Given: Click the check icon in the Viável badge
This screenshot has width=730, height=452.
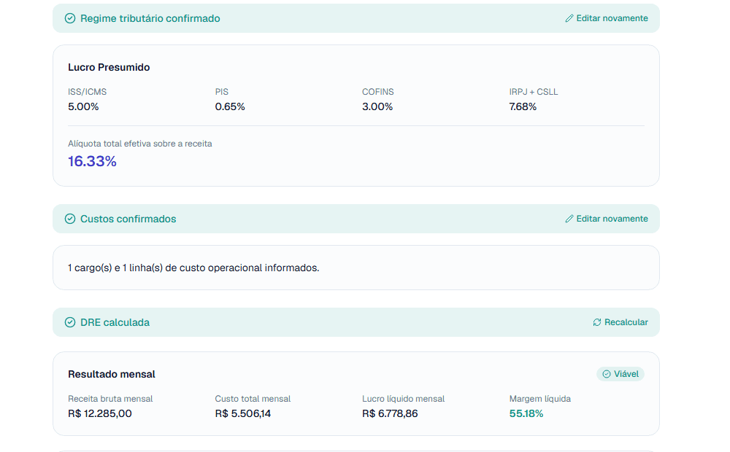Looking at the screenshot, I should click(x=606, y=374).
